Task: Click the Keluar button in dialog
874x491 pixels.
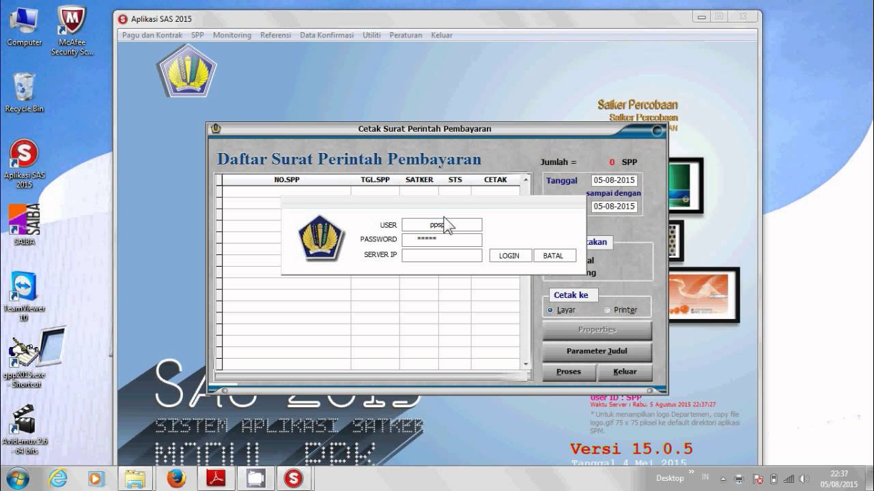Action: click(x=625, y=372)
